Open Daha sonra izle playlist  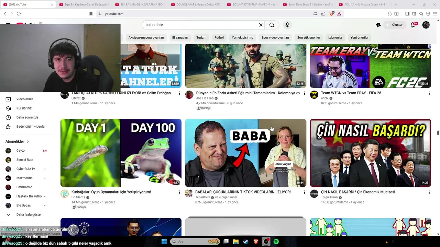pos(27,117)
